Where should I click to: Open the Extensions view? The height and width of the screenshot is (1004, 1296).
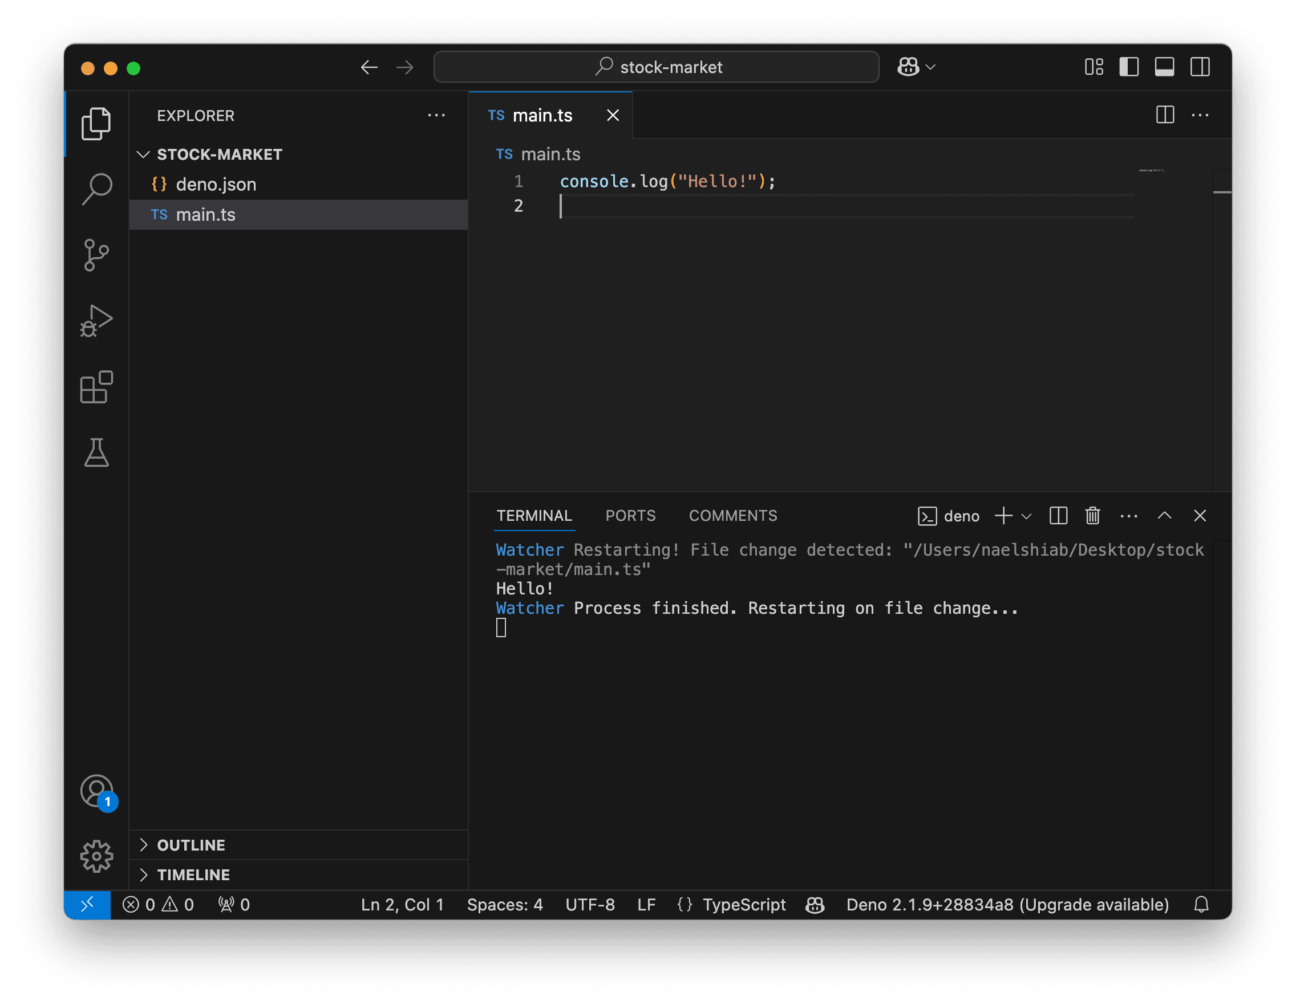pos(96,387)
